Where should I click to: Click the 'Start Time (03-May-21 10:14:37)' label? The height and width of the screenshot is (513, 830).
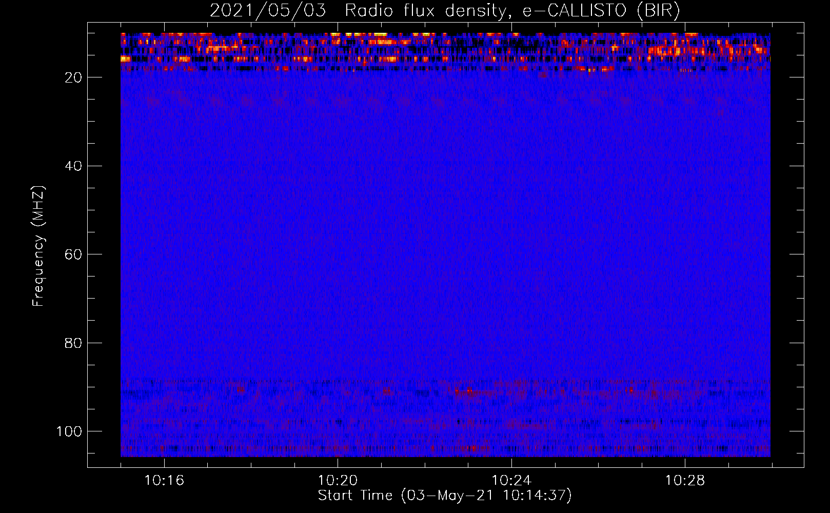445,496
